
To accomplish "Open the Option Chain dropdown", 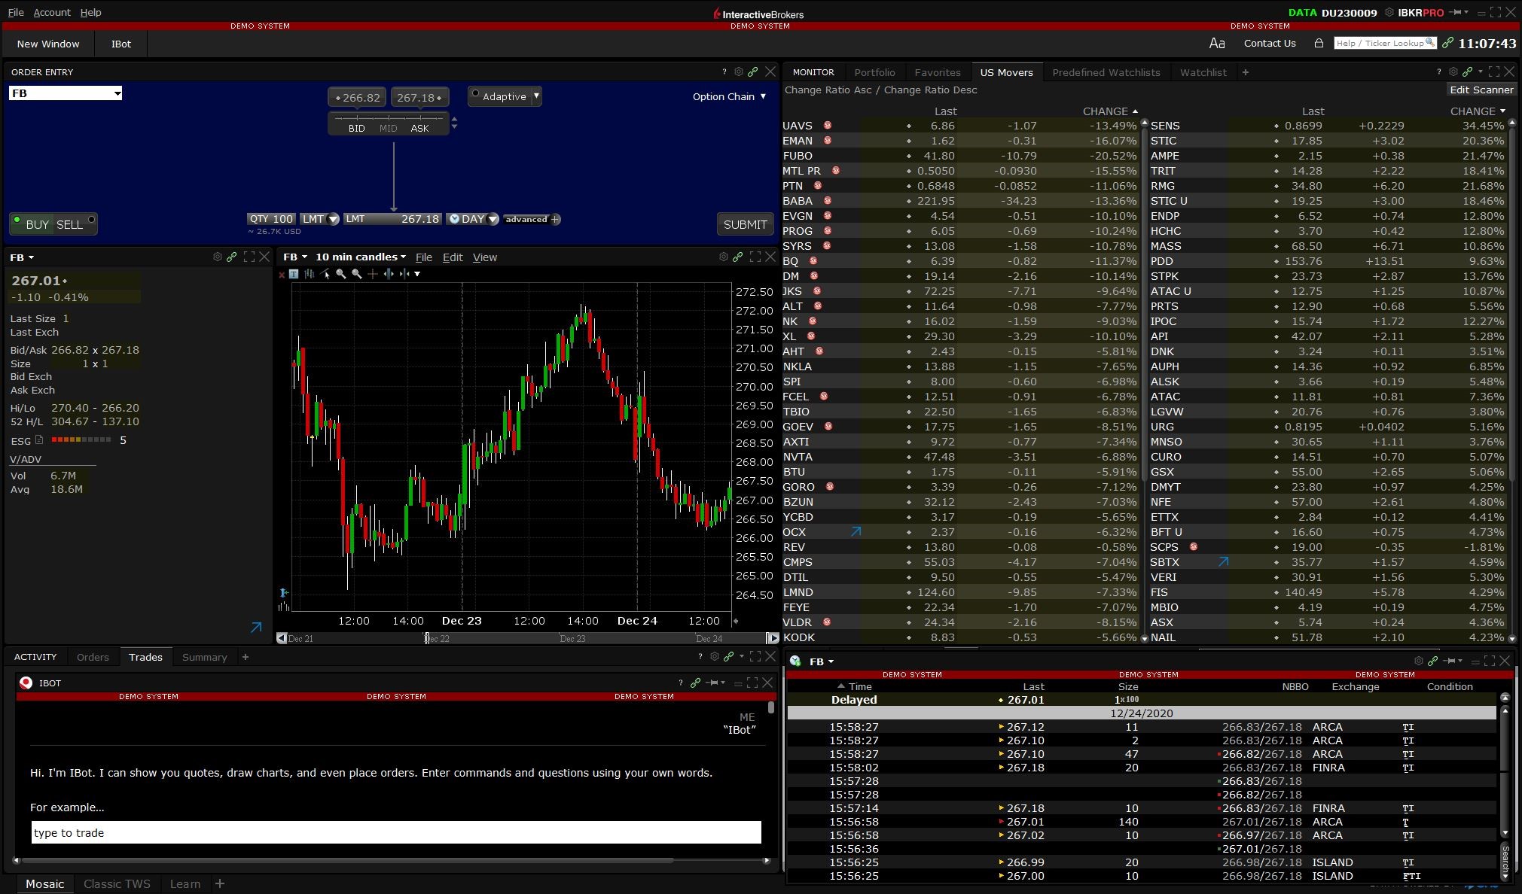I will [x=729, y=96].
